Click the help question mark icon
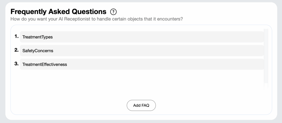Screen dimensions: 282x123 (113, 12)
